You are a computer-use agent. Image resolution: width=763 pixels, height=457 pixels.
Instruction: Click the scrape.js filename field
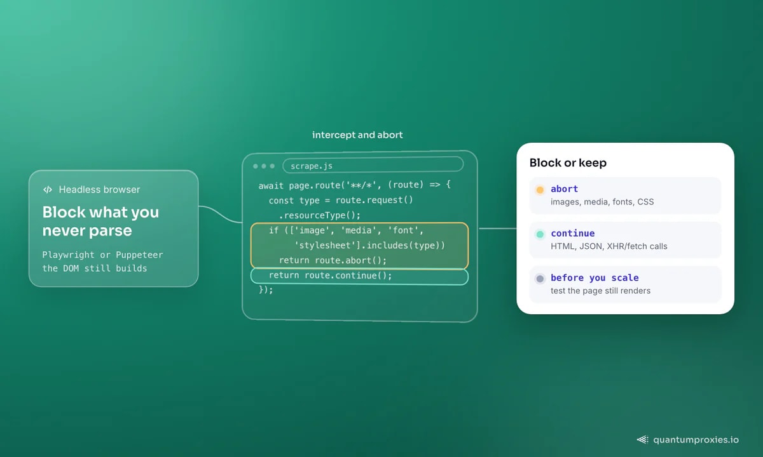(x=373, y=166)
